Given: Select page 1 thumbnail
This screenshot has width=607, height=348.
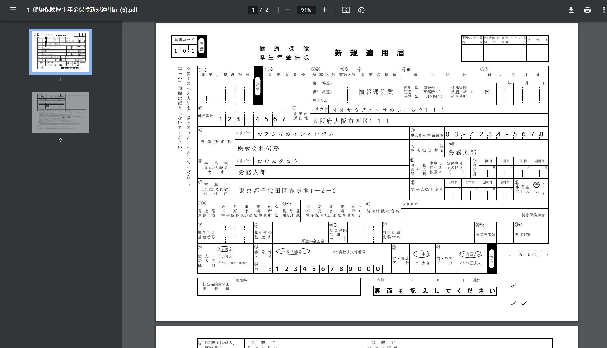Looking at the screenshot, I should (61, 52).
